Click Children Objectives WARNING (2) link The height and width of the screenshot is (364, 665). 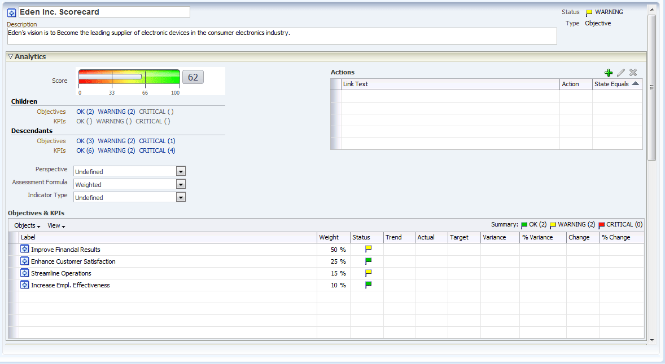pos(116,112)
